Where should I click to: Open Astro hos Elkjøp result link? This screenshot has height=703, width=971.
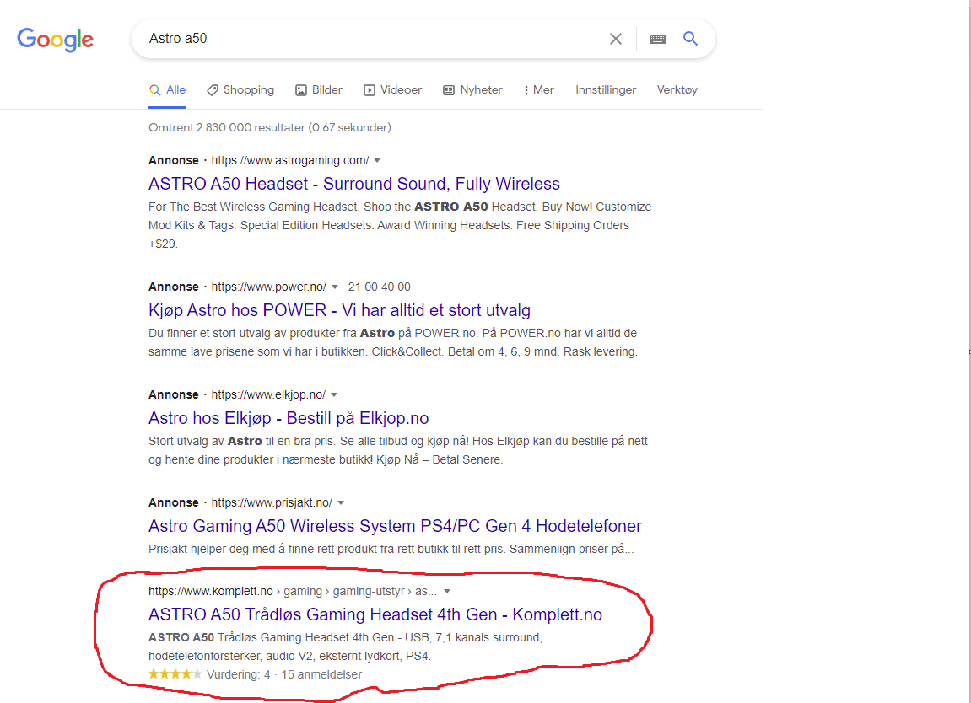289,418
